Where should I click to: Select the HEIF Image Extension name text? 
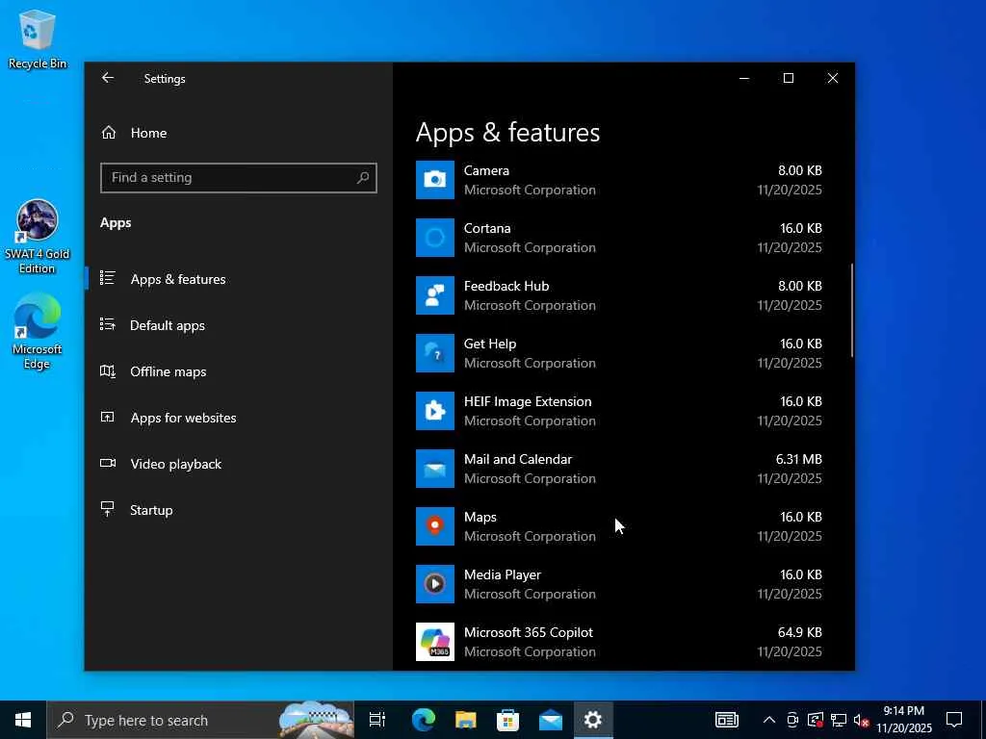coord(528,401)
